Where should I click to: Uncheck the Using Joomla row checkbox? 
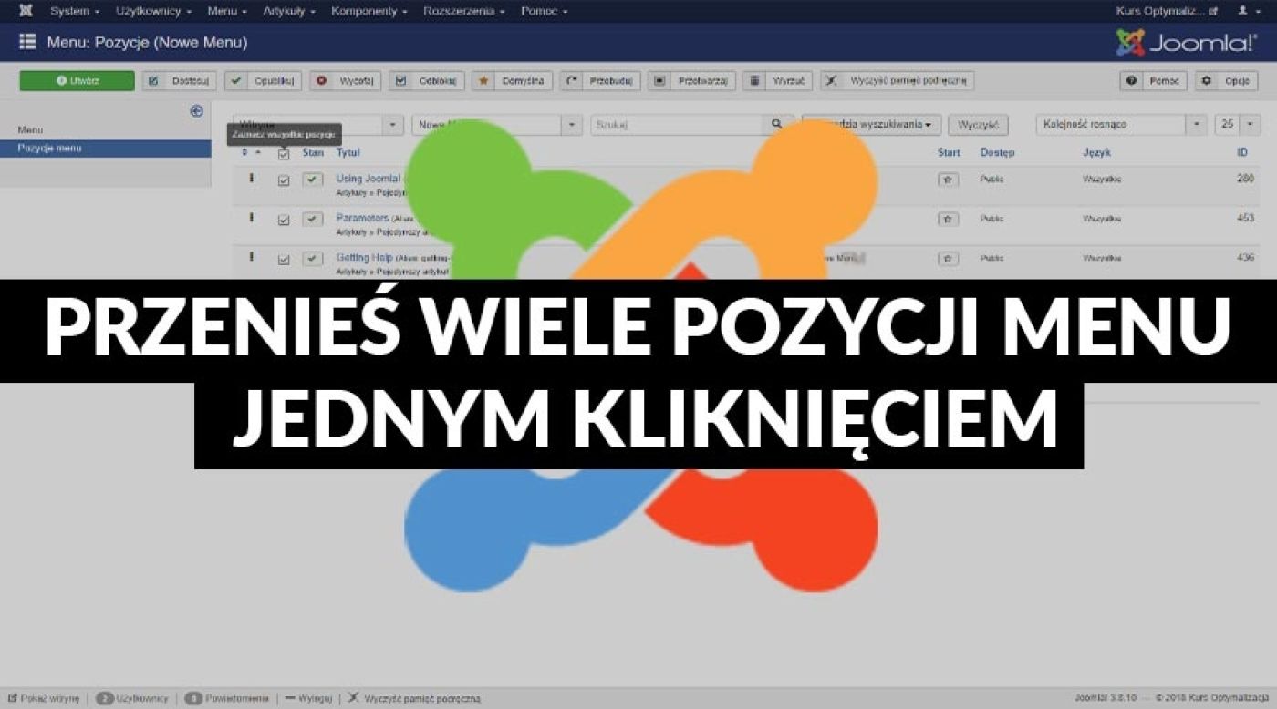click(284, 180)
